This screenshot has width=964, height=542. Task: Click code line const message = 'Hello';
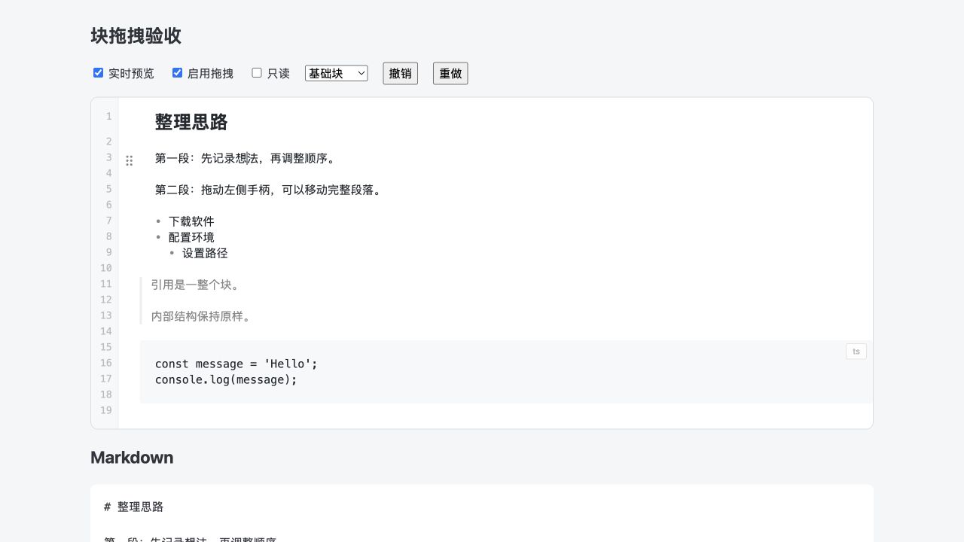pyautogui.click(x=236, y=364)
